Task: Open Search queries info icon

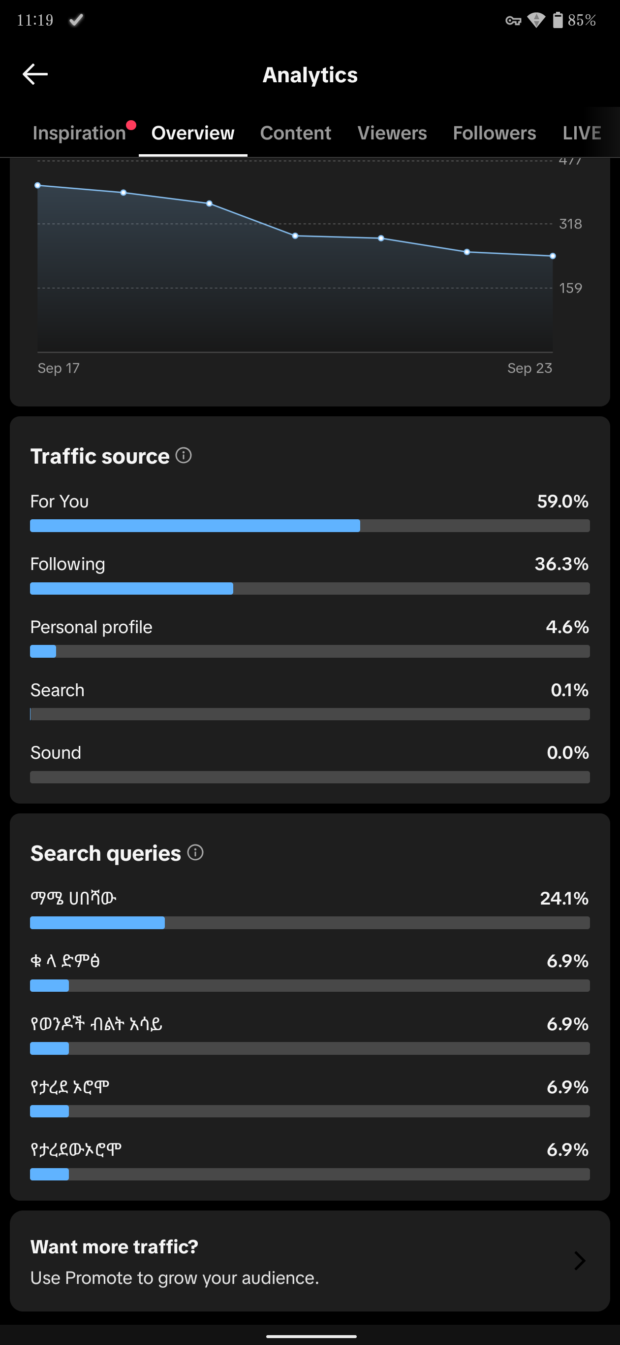Action: pos(195,853)
